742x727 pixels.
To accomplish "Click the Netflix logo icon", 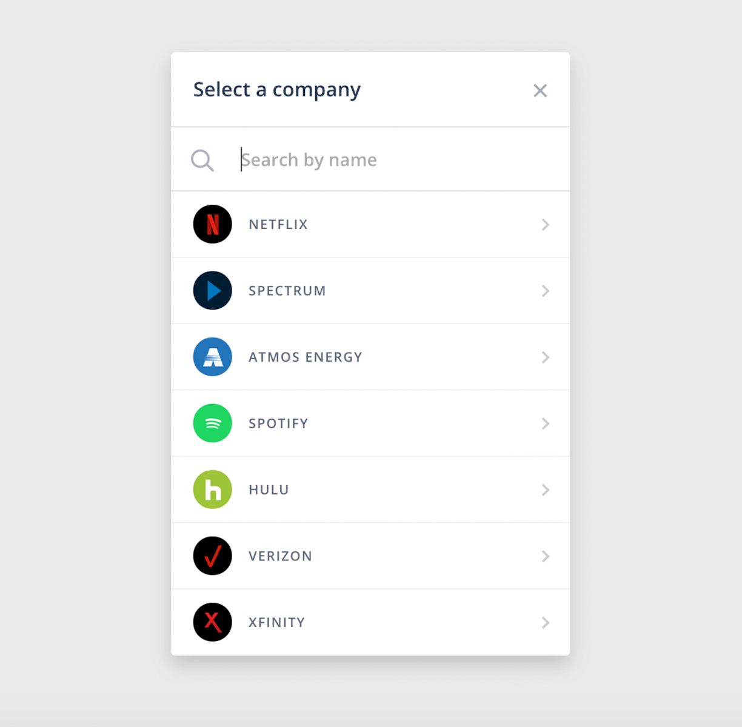I will point(212,224).
